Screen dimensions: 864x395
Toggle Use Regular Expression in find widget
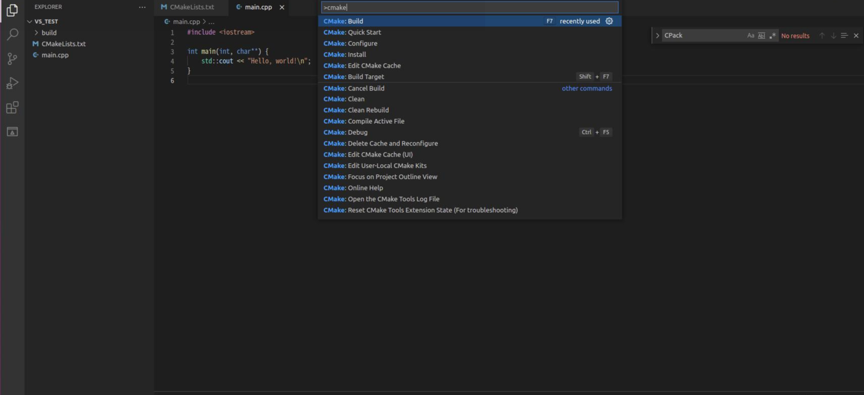click(772, 35)
